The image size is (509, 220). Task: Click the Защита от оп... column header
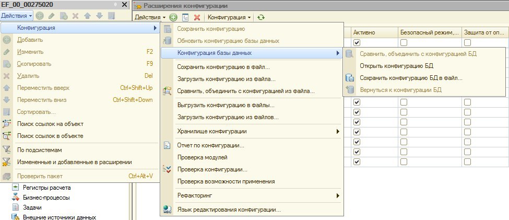(x=485, y=32)
